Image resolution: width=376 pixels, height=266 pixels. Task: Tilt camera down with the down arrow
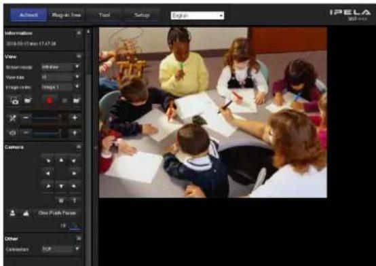click(61, 187)
